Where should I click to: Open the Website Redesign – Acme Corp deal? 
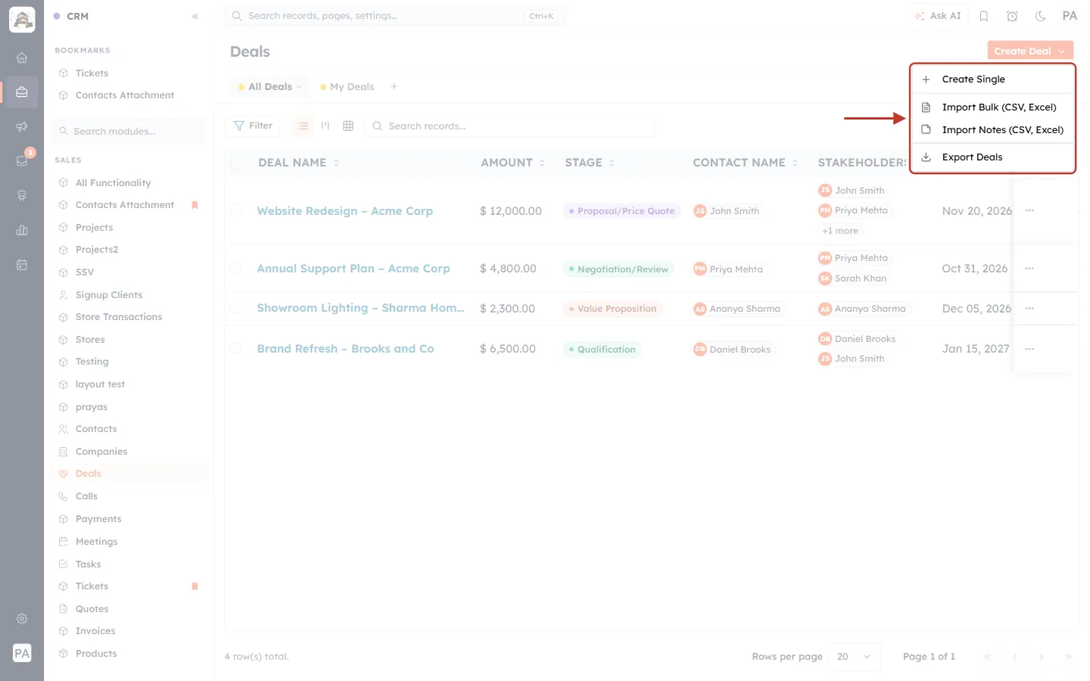click(x=344, y=211)
